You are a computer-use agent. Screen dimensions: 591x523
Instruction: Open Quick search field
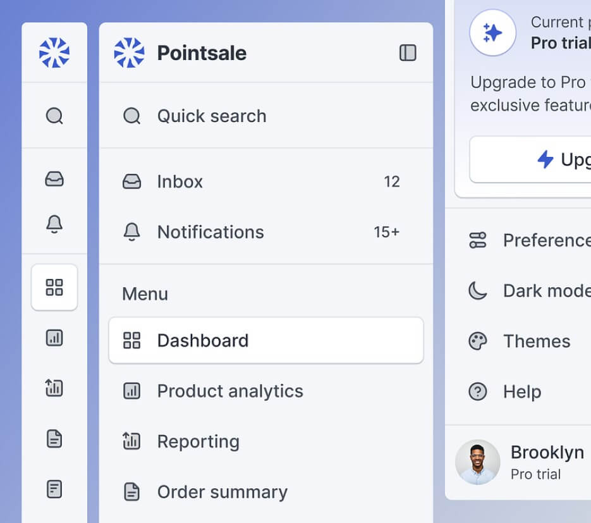pos(266,116)
